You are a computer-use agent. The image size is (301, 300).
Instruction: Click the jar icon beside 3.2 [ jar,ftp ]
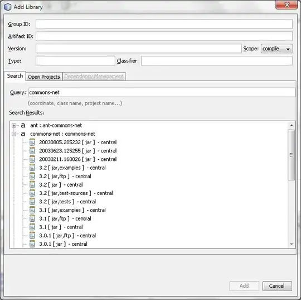pyautogui.click(x=32, y=176)
